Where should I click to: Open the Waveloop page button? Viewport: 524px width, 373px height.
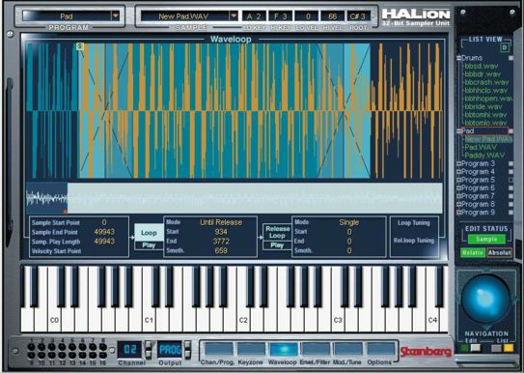pyautogui.click(x=284, y=349)
